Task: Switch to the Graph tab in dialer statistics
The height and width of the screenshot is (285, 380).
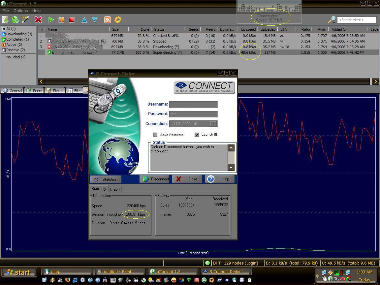Action: click(115, 189)
